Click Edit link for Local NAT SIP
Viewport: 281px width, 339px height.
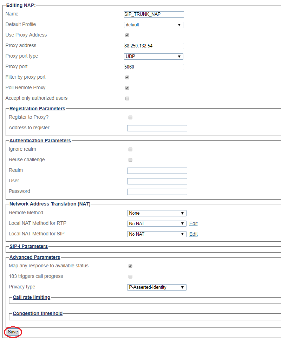(x=194, y=234)
